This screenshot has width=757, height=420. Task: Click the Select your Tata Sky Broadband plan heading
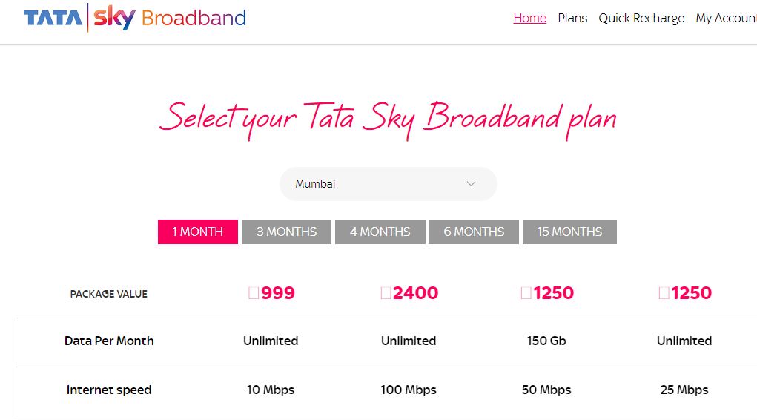click(387, 119)
